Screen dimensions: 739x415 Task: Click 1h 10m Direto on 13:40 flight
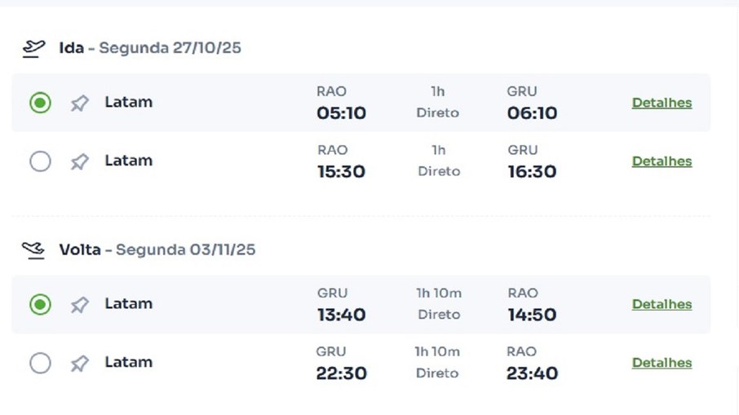click(x=439, y=304)
